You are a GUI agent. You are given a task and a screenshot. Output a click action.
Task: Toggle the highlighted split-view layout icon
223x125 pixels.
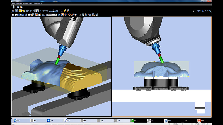pyautogui.click(x=37, y=15)
